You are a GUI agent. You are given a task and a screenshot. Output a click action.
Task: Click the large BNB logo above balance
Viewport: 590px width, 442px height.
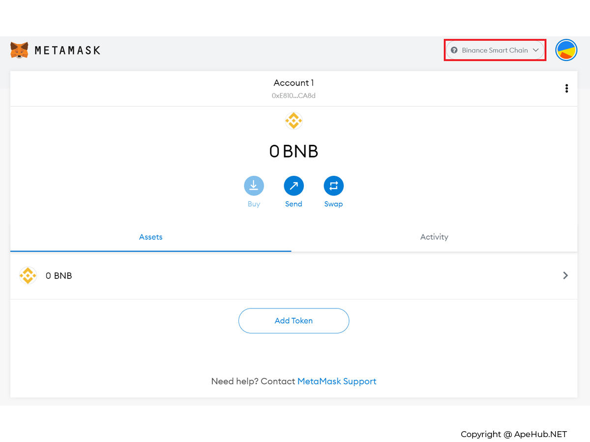click(x=294, y=121)
